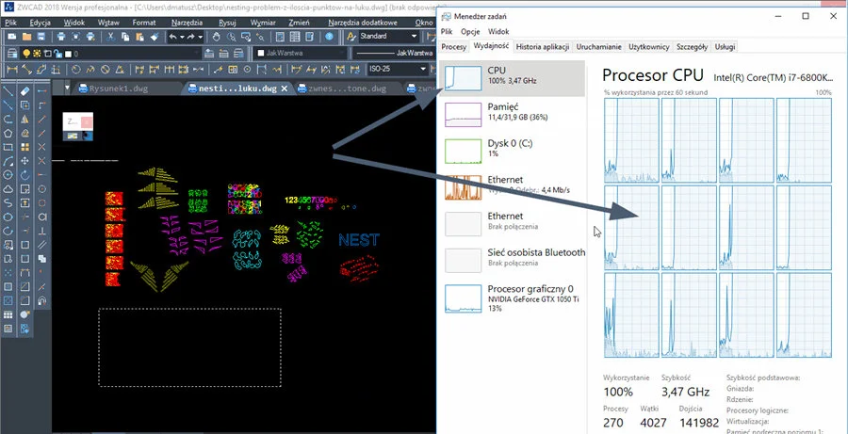Viewport: 848px width, 434px height.
Task: Select the Eraser tool in left toolbar
Action: point(25,91)
